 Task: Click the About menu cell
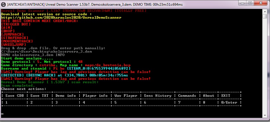coord(209,96)
